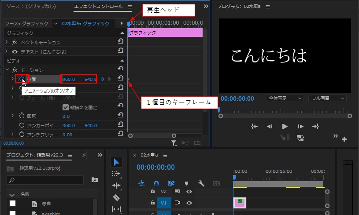Toggle anchor point animation stopwatch

pos(22,125)
